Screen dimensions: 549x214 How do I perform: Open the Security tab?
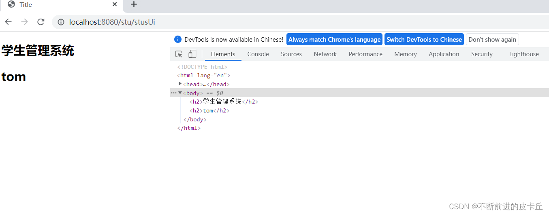pos(482,54)
